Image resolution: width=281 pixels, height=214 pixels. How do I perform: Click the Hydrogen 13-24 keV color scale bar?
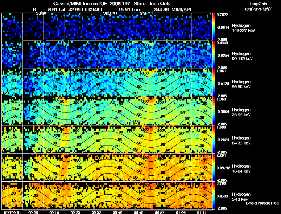[214, 167]
